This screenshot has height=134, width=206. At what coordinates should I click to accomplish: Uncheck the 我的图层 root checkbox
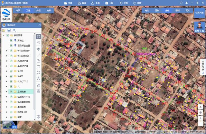pos(8,35)
